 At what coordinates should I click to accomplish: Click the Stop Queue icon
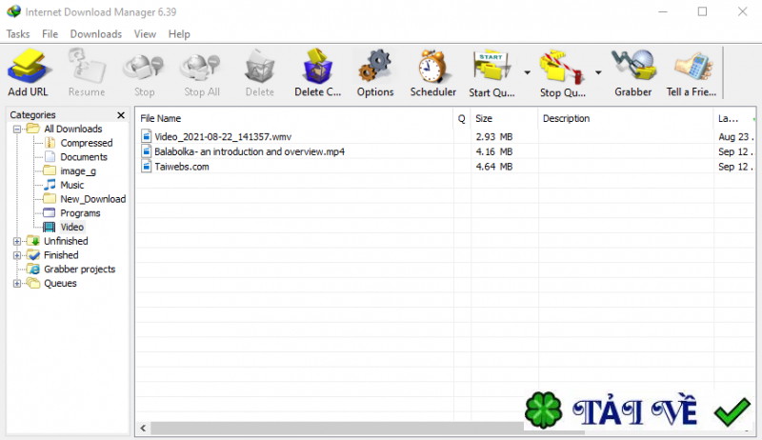(x=561, y=66)
